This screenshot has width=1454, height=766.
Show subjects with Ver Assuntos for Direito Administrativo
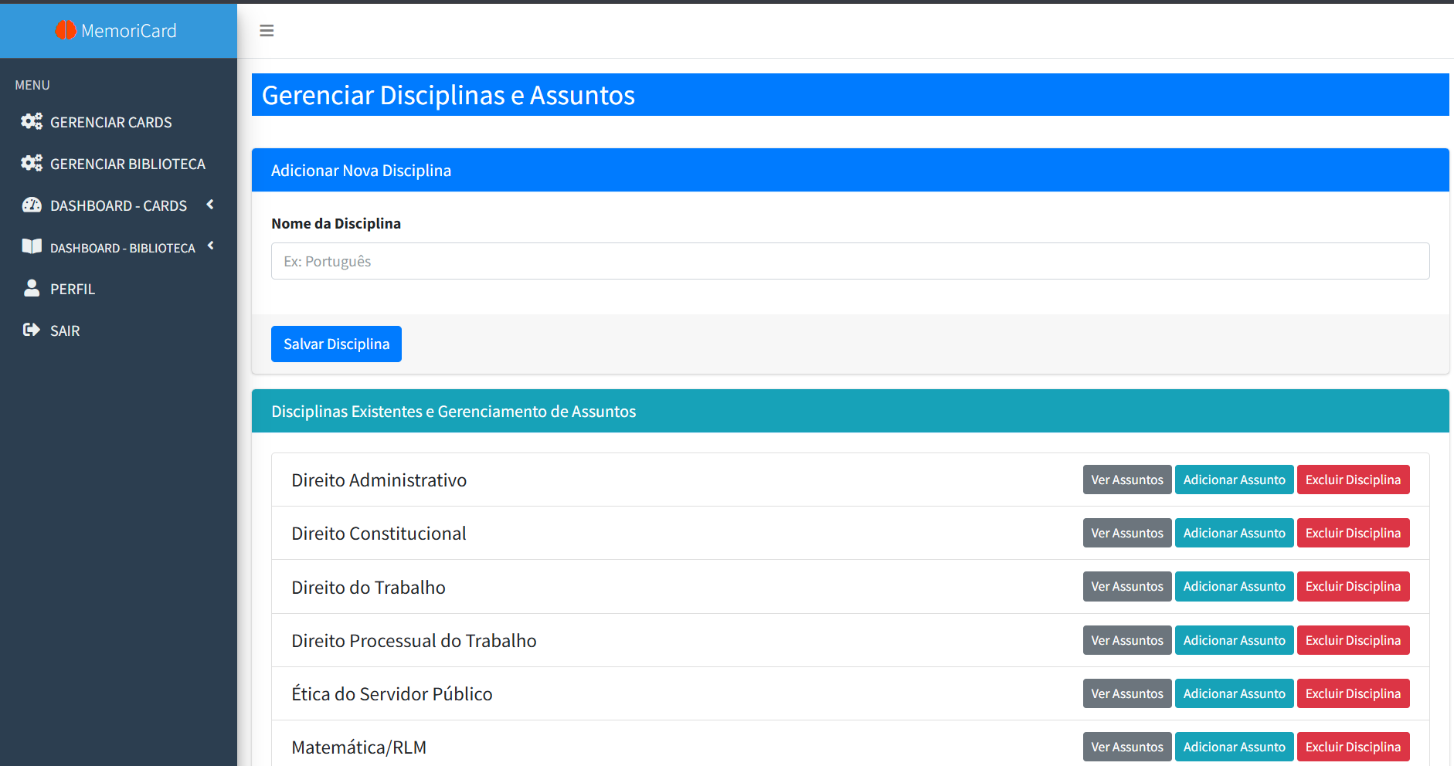pos(1126,480)
